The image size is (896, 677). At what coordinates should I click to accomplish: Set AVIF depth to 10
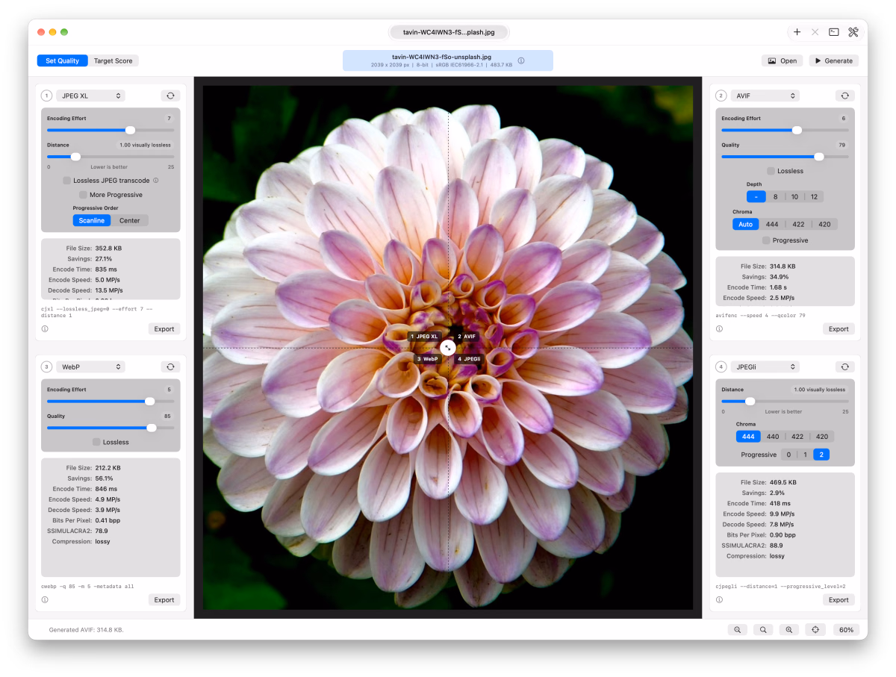coord(794,197)
